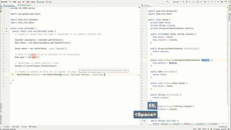This screenshot has height=130, width=231.
Task: Open project structure icon in toolbar
Action: [x=222, y=2]
